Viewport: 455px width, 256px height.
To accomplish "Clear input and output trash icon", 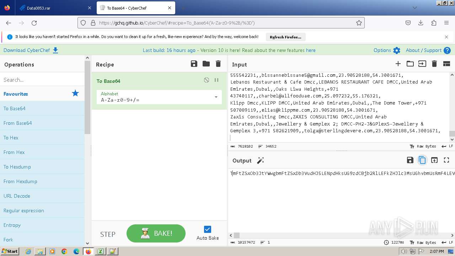I will pos(434,64).
